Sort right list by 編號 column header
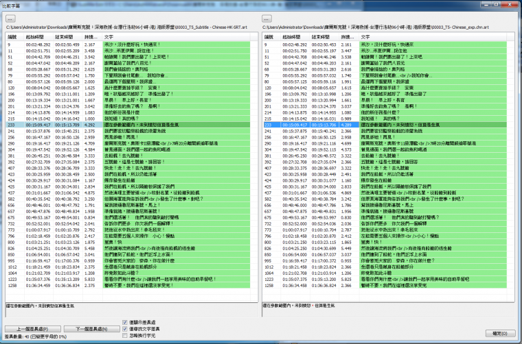522x344 pixels. (x=271, y=37)
